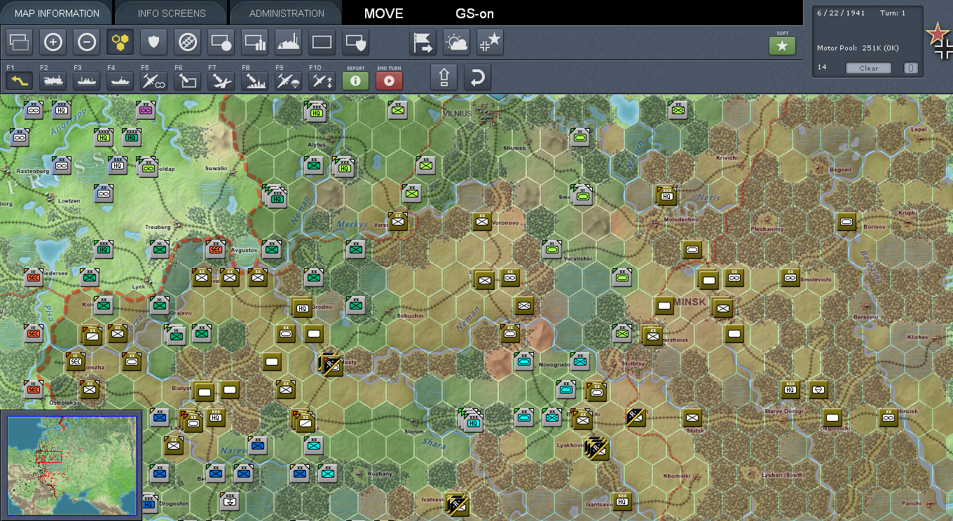The image size is (953, 521).
Task: Select the Soviet HQ counter at Grodno
Action: pos(303,307)
